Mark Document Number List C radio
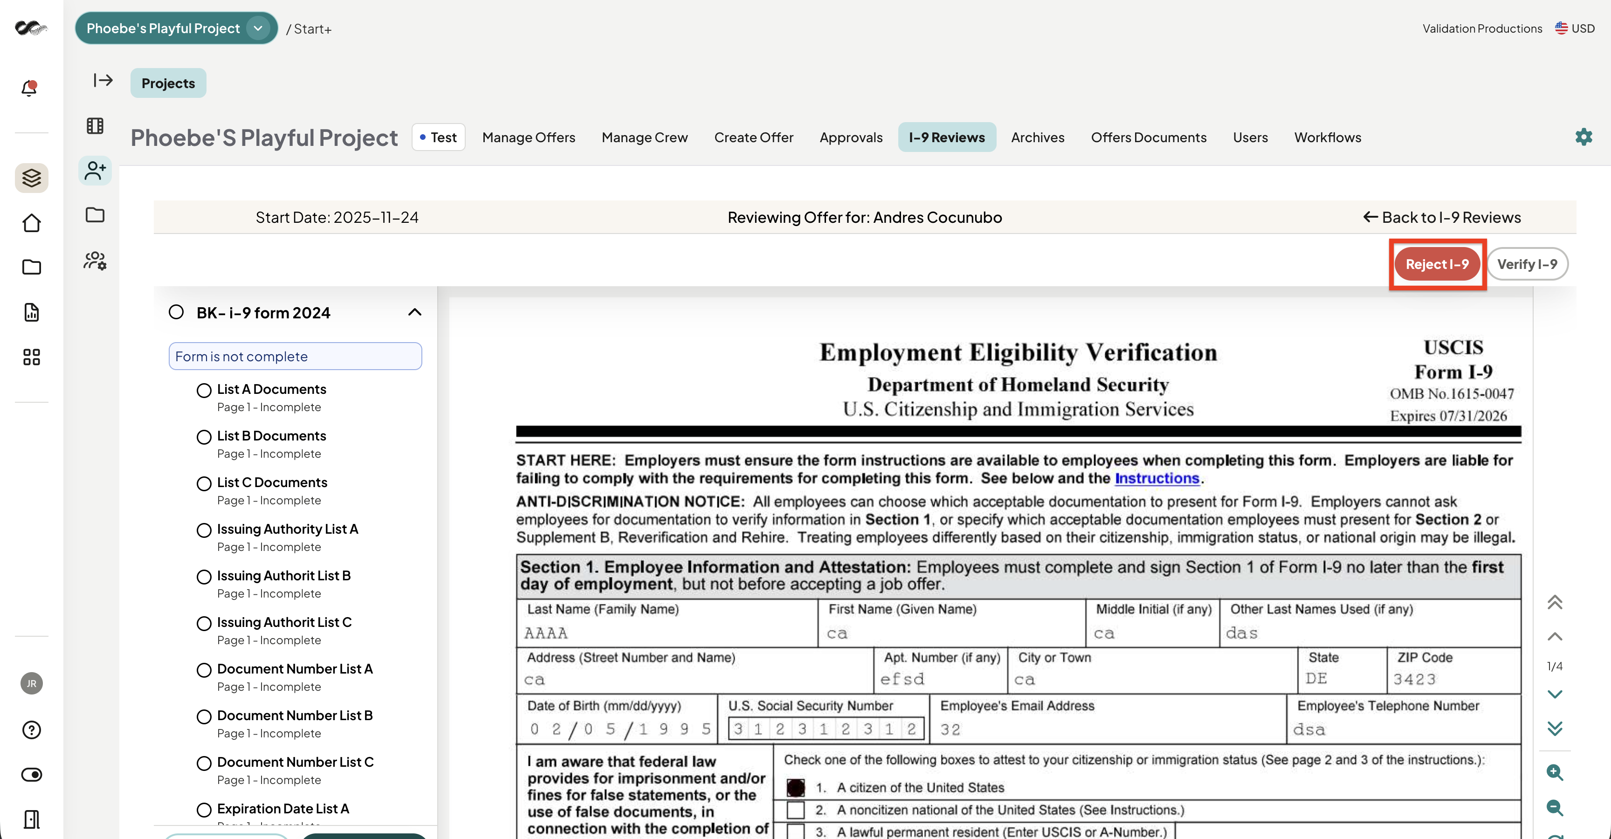Viewport: 1611px width, 839px height. point(204,763)
